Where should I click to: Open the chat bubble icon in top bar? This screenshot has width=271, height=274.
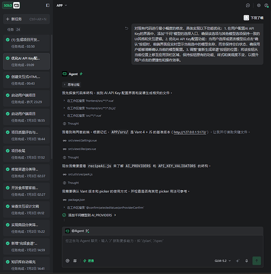248,5
